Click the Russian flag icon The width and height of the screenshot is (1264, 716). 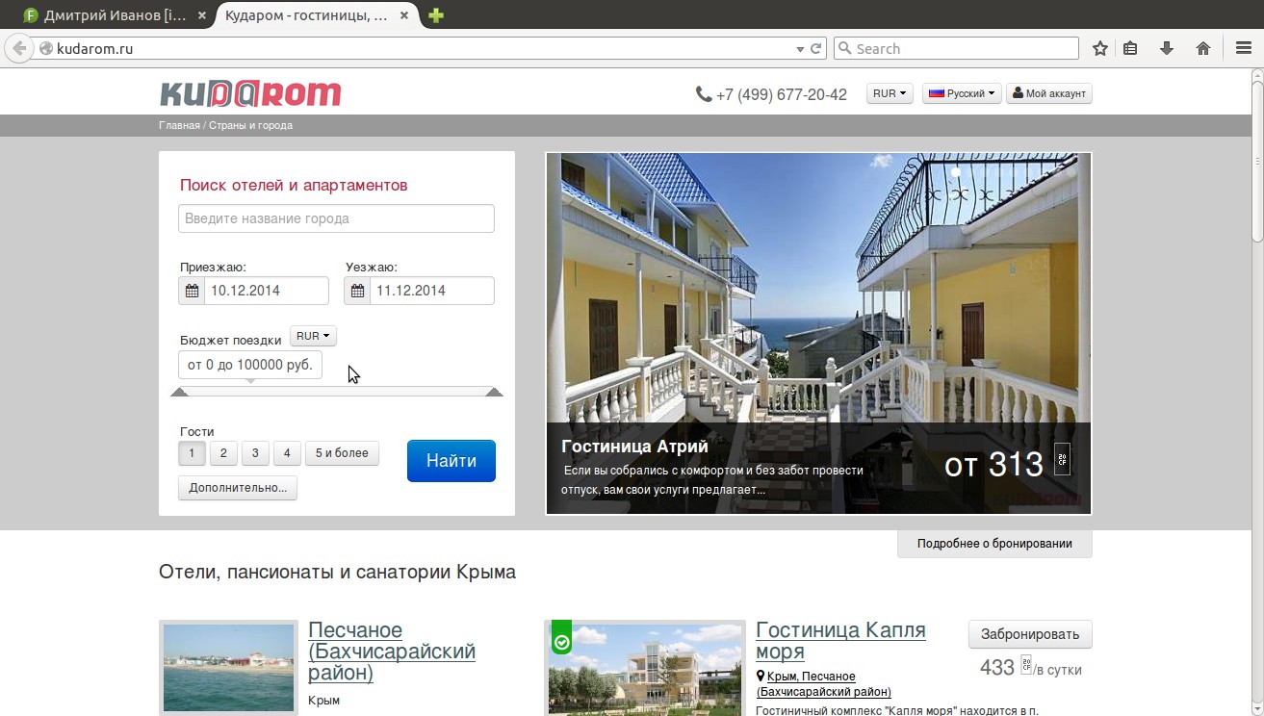click(x=936, y=93)
